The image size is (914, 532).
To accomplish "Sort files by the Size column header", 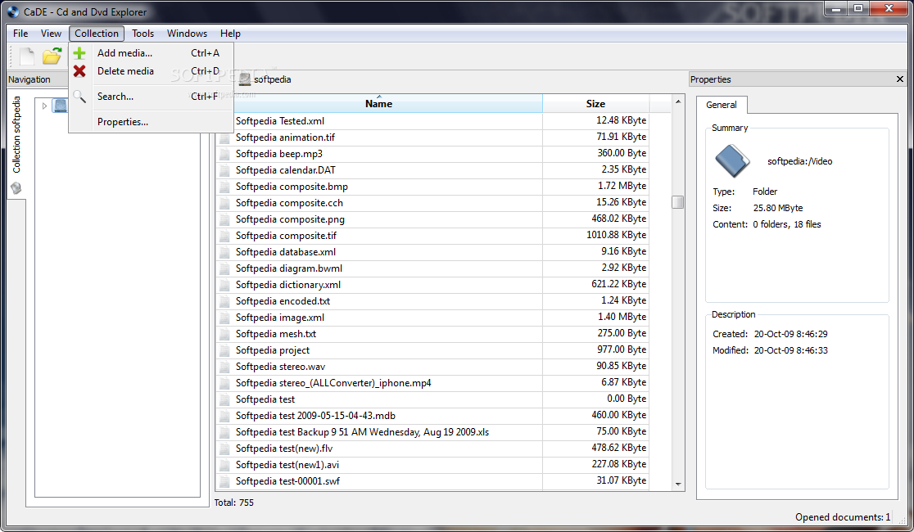I will click(x=595, y=104).
